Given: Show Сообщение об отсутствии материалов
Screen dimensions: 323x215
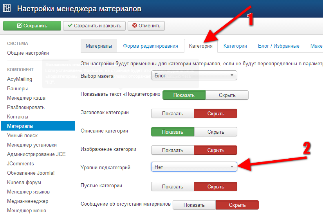Looking at the screenshot, I should pyautogui.click(x=194, y=205).
